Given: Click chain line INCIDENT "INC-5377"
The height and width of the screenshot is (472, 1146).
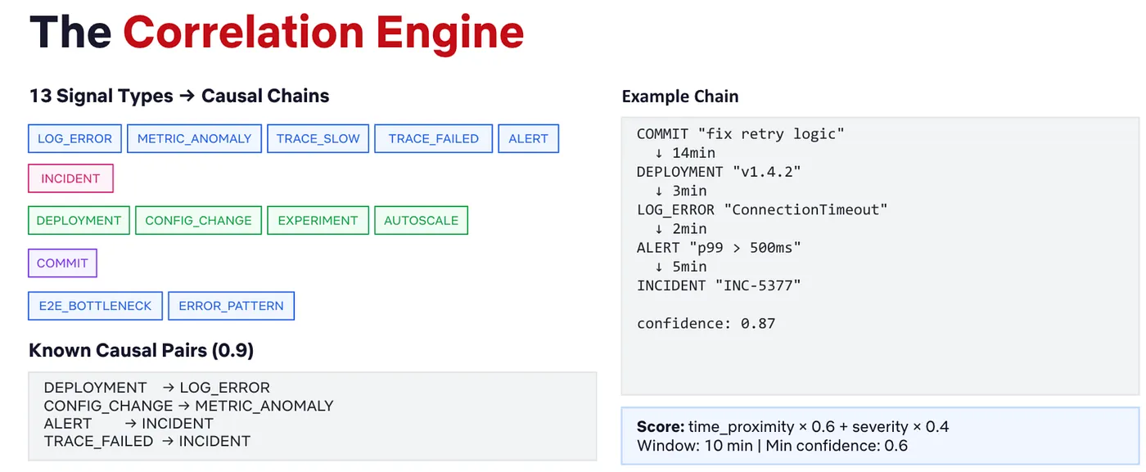Looking at the screenshot, I should tap(719, 285).
